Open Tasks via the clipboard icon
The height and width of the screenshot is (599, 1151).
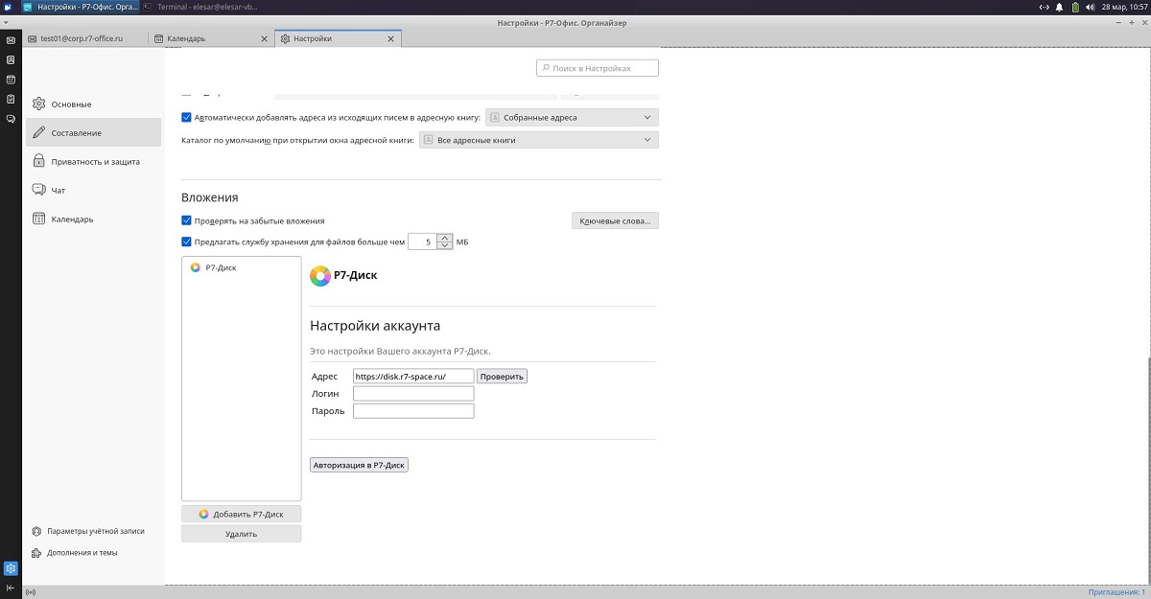11,99
